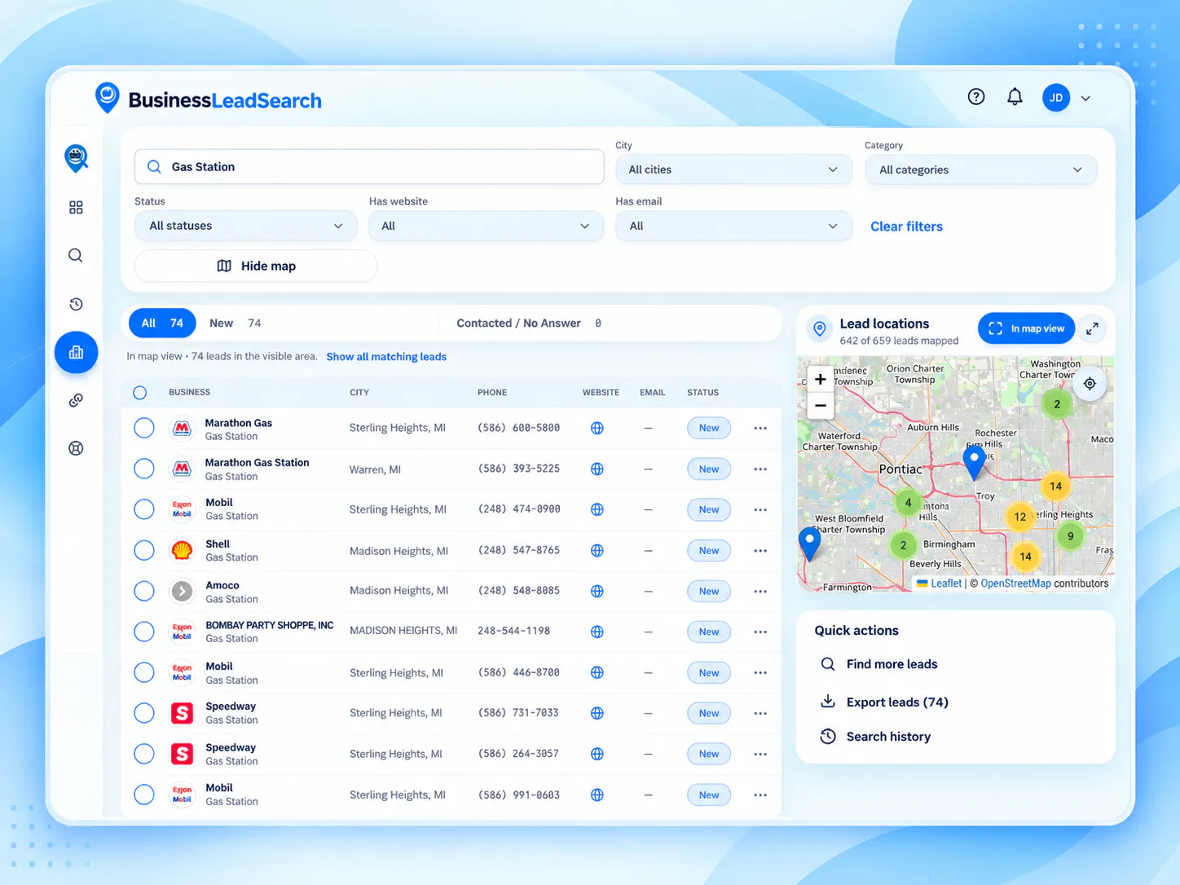Open the link chain icon in sidebar
The image size is (1180, 885).
(76, 400)
